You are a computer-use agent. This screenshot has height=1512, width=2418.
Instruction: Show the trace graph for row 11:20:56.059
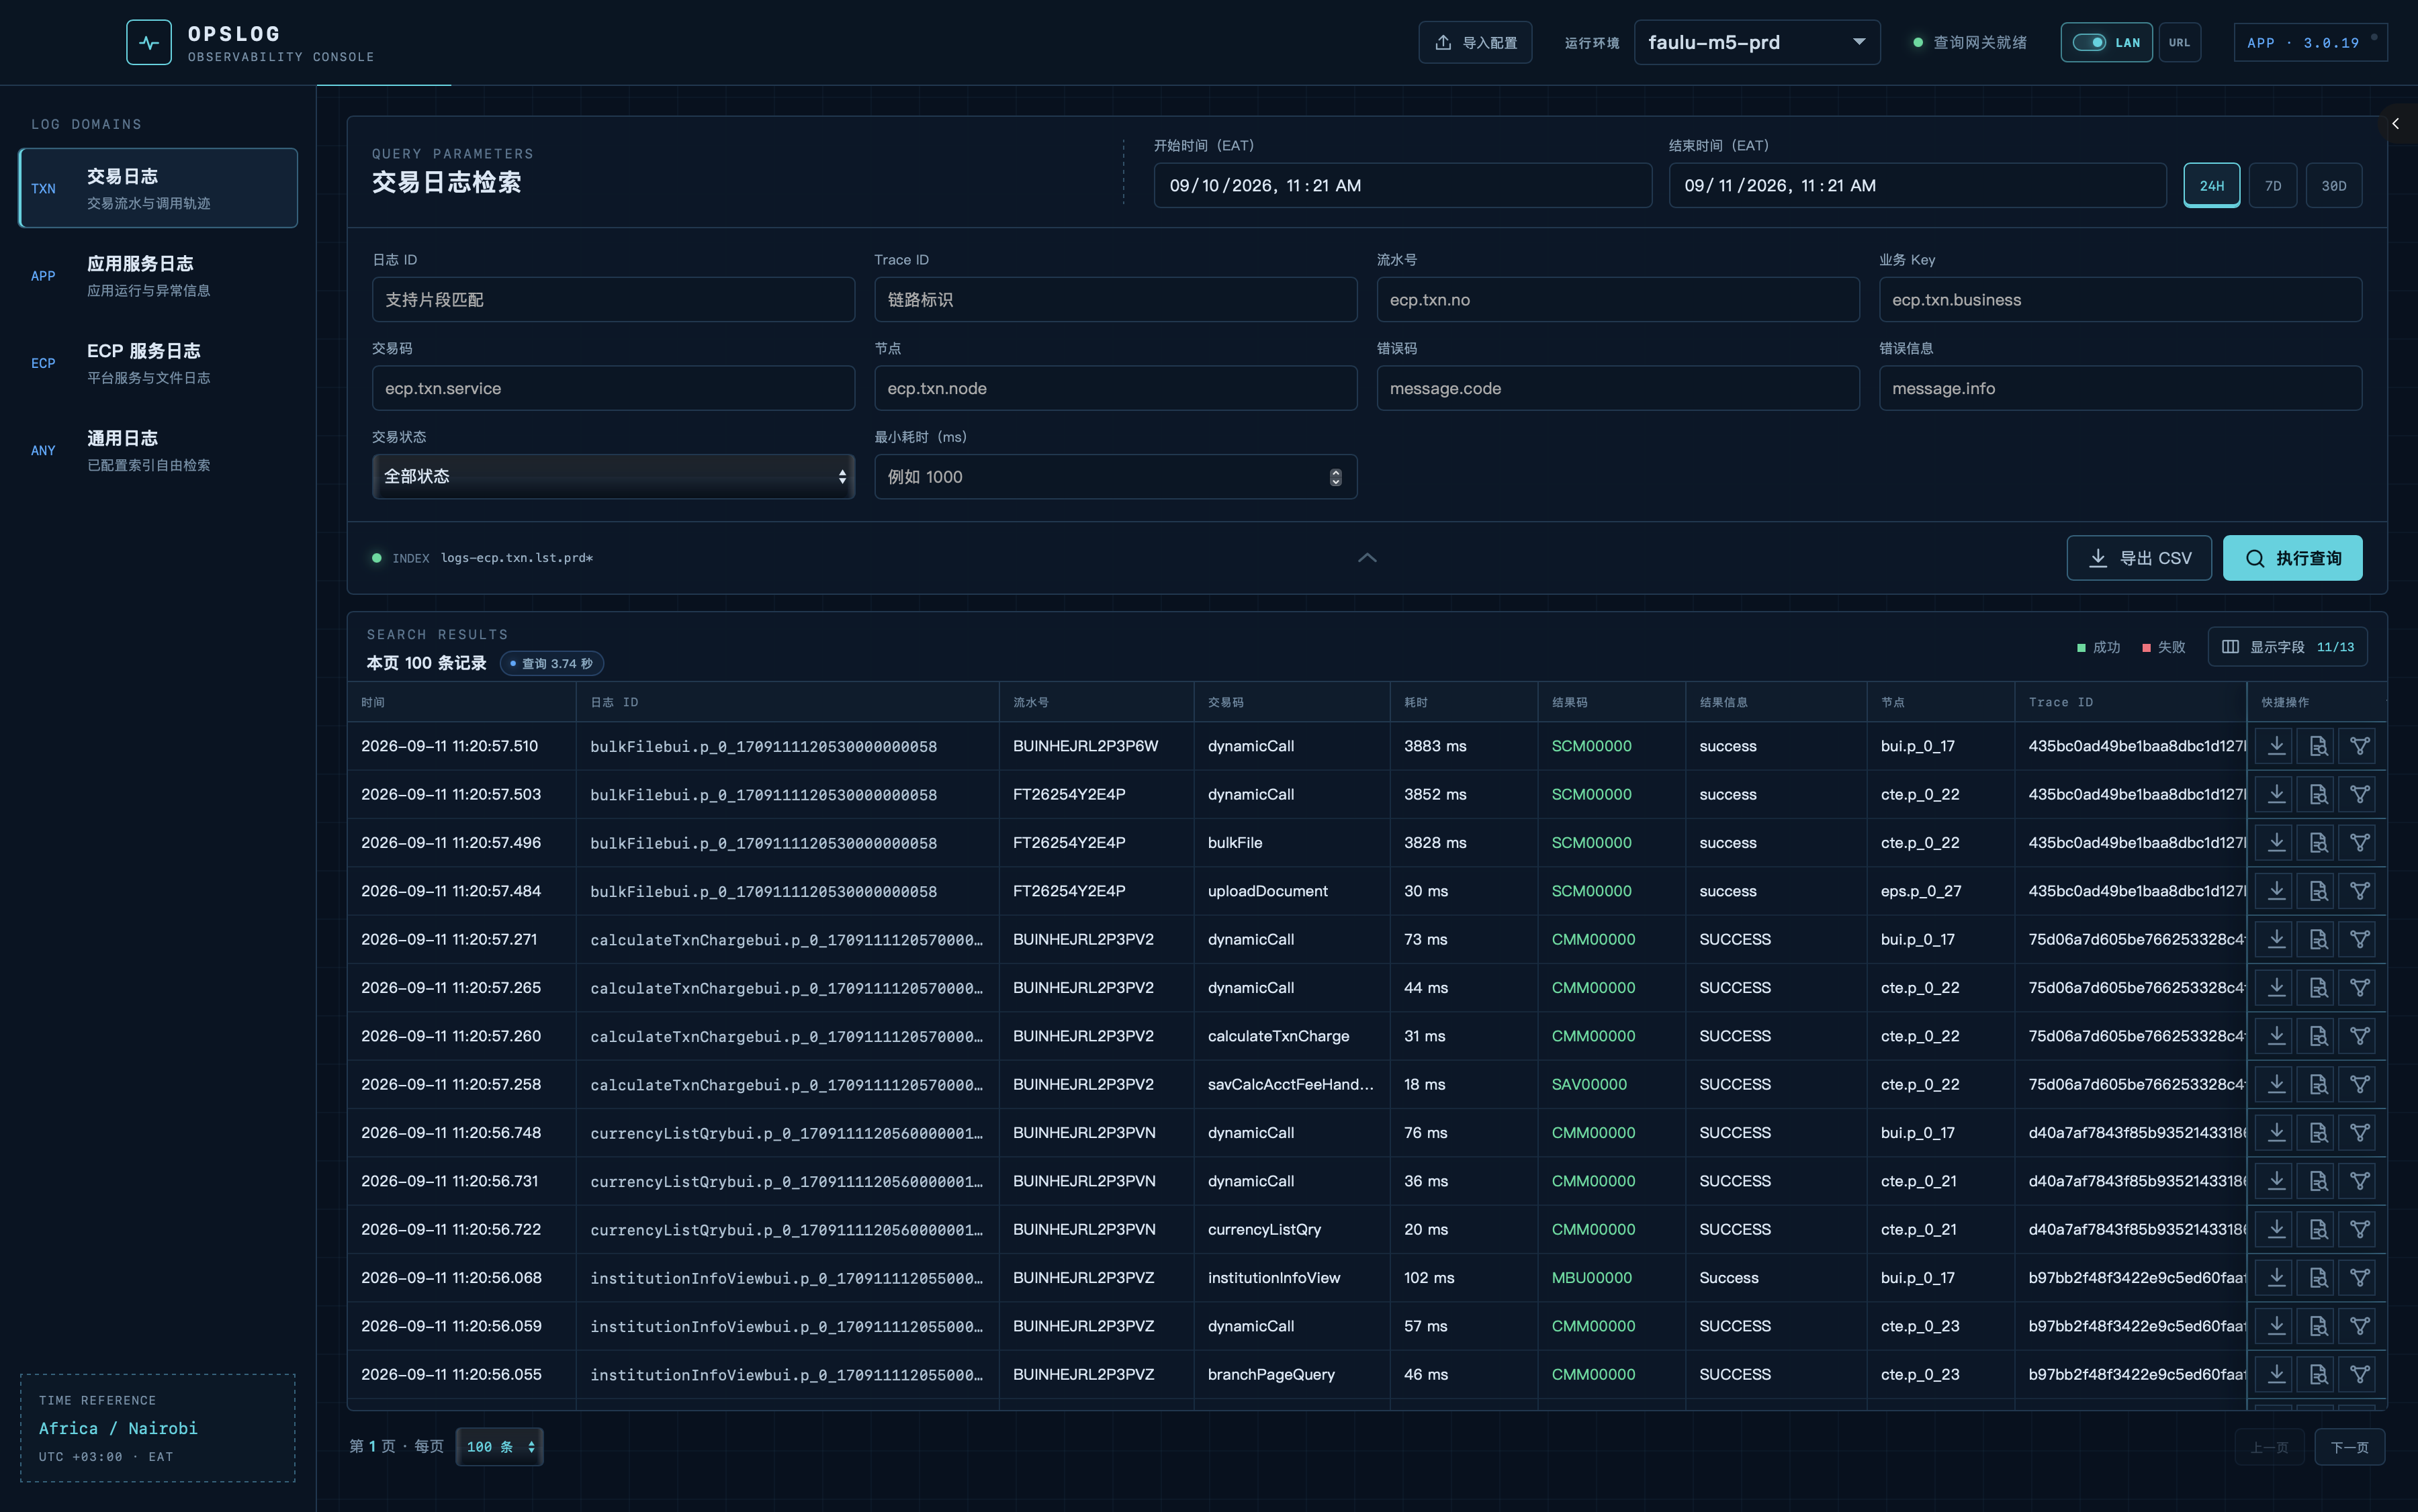coord(2359,1326)
